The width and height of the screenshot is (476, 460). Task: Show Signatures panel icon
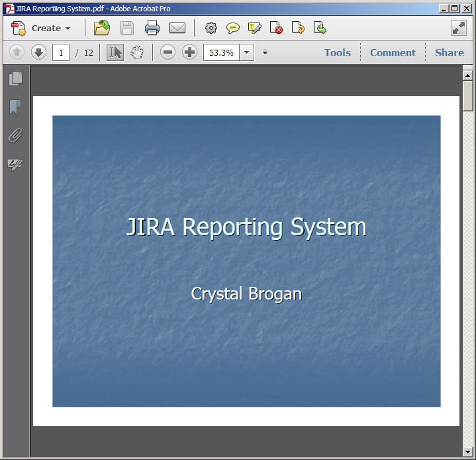coord(15,164)
